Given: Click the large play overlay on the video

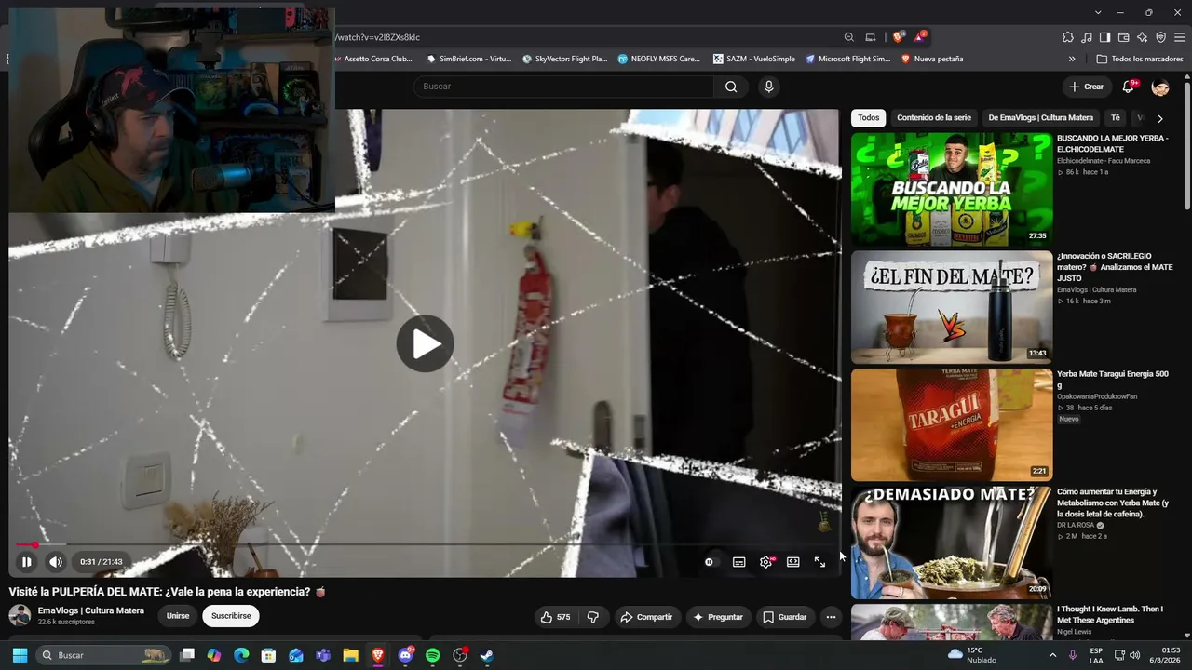Looking at the screenshot, I should pos(425,343).
